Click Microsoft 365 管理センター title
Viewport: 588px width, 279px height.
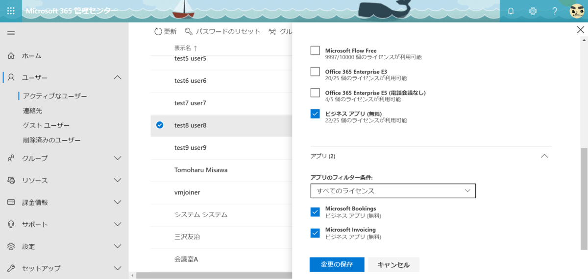72,11
